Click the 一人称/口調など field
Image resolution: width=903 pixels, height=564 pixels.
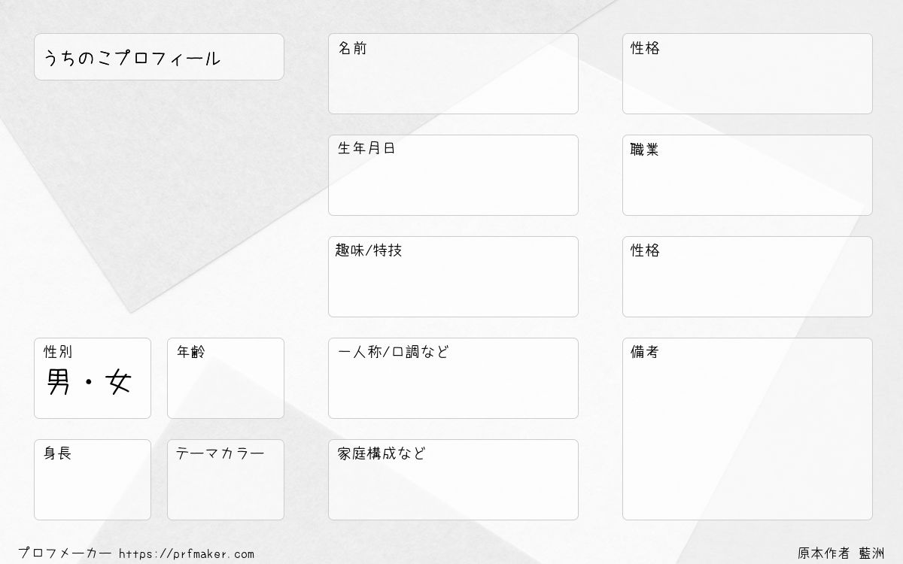tap(453, 378)
